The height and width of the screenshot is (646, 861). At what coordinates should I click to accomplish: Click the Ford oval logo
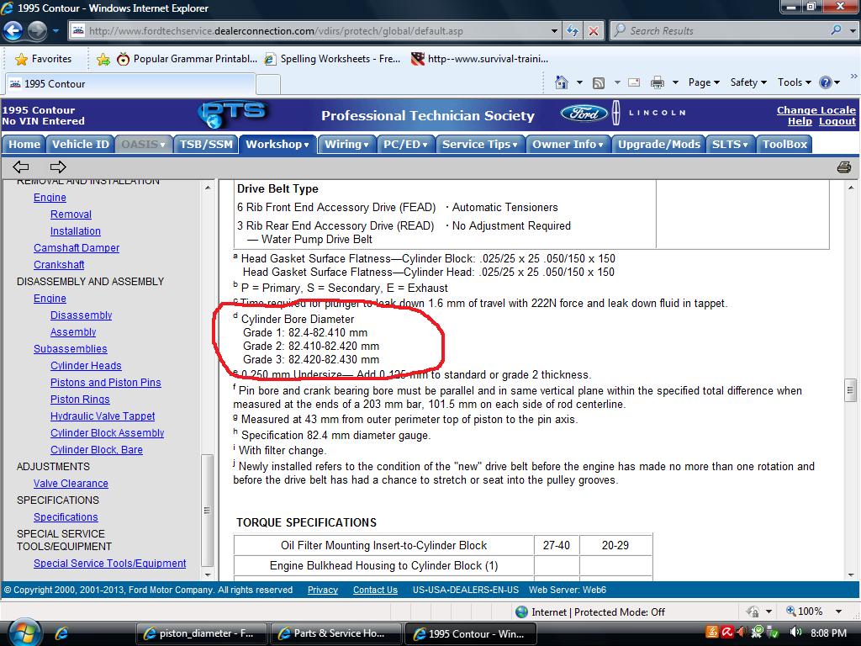[x=584, y=114]
